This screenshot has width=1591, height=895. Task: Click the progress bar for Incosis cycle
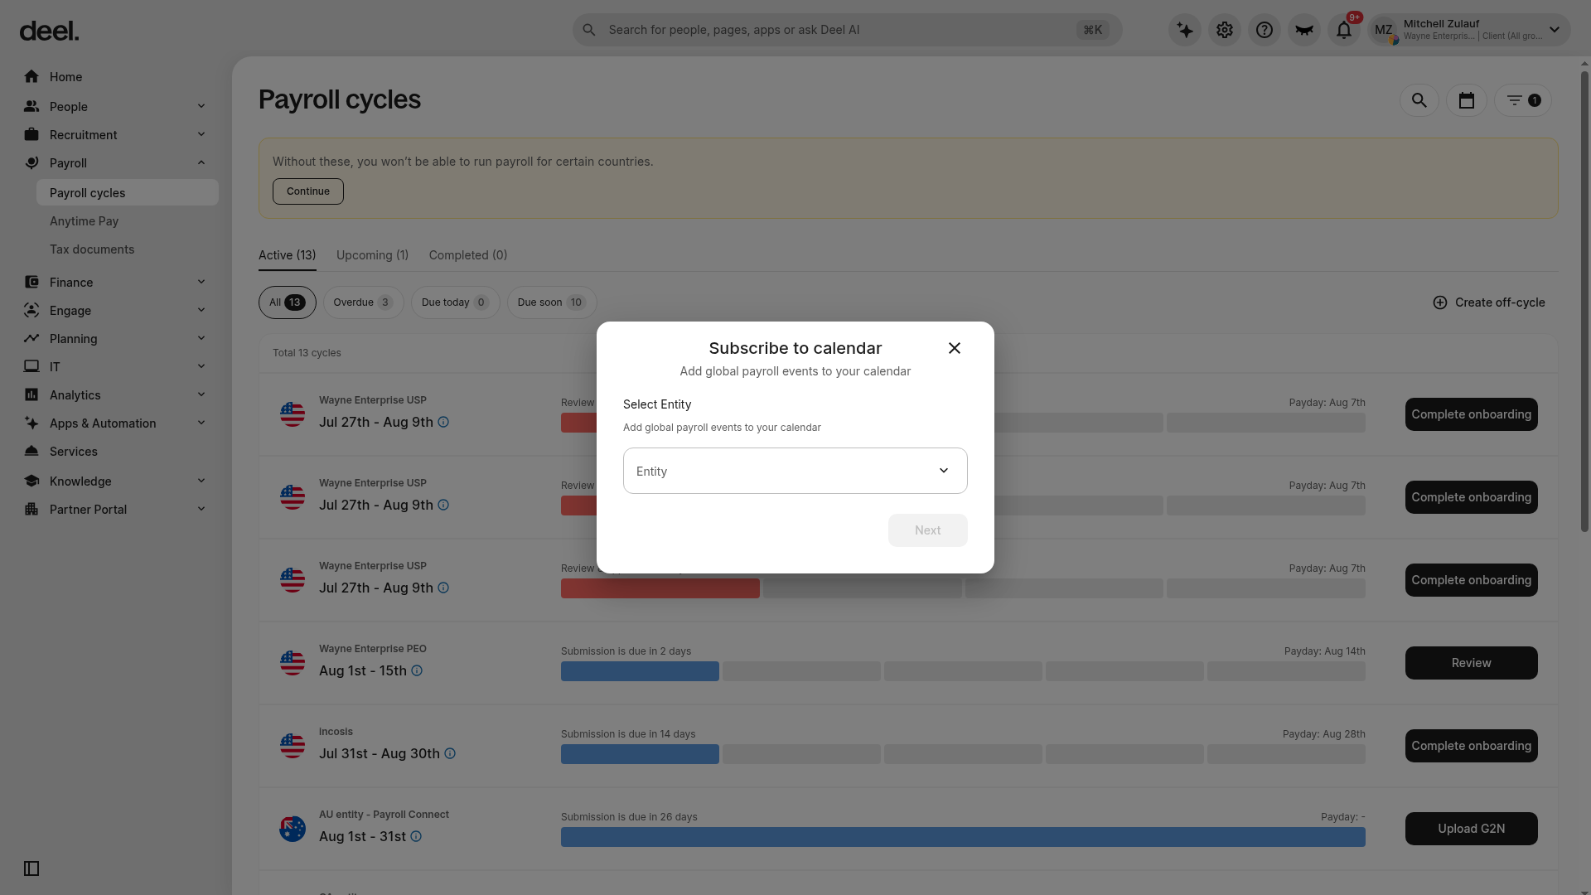click(963, 754)
